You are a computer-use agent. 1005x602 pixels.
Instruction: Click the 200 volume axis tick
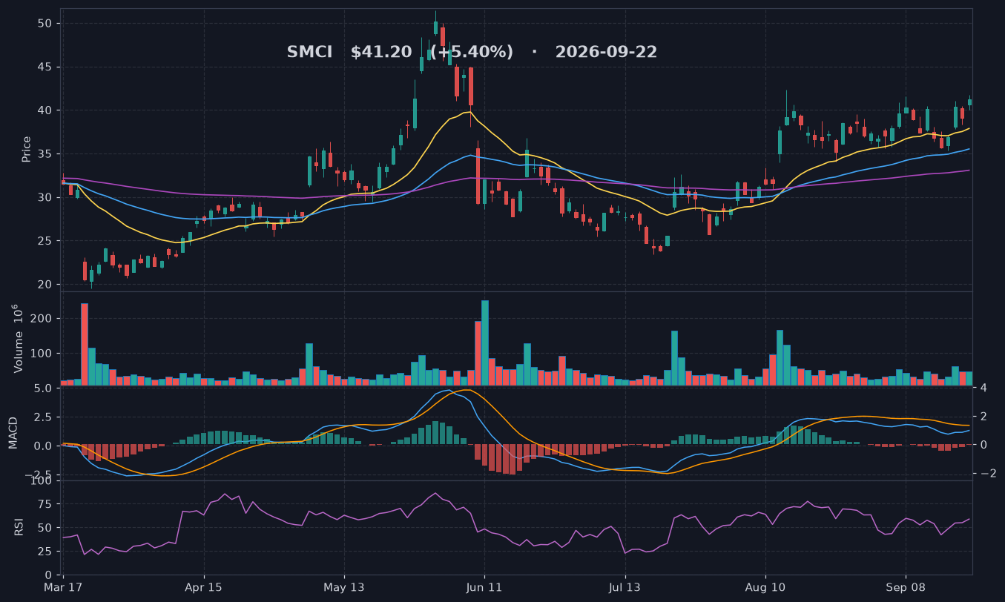pyautogui.click(x=42, y=319)
